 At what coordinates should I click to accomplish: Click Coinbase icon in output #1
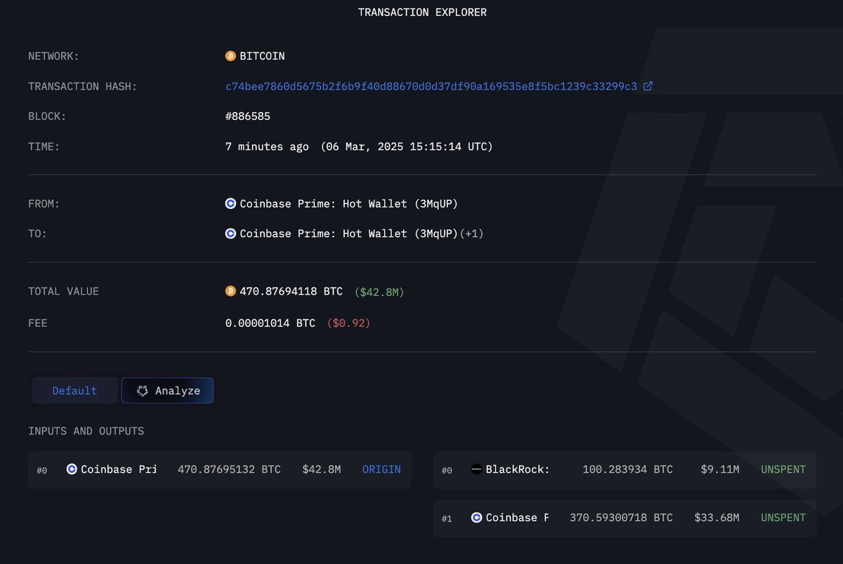pos(476,518)
